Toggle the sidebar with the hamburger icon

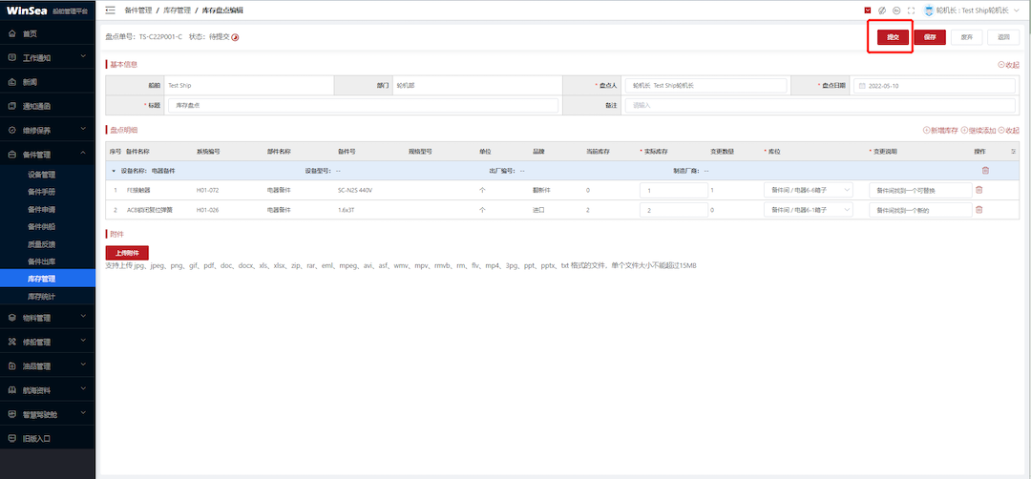[x=111, y=10]
